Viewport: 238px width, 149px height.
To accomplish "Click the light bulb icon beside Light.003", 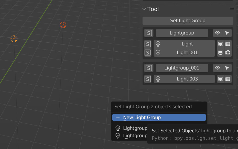I will 158,79.
